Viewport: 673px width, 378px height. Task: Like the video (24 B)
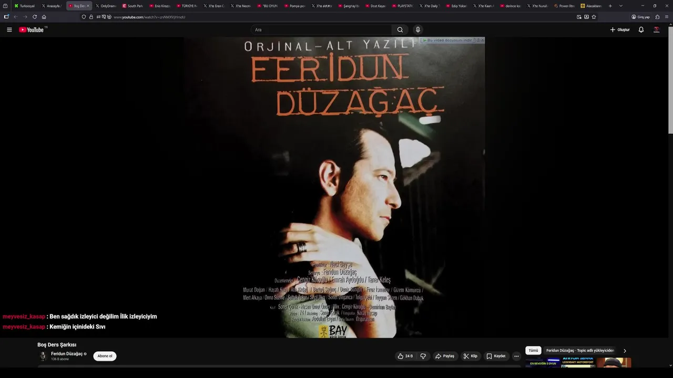(x=405, y=356)
